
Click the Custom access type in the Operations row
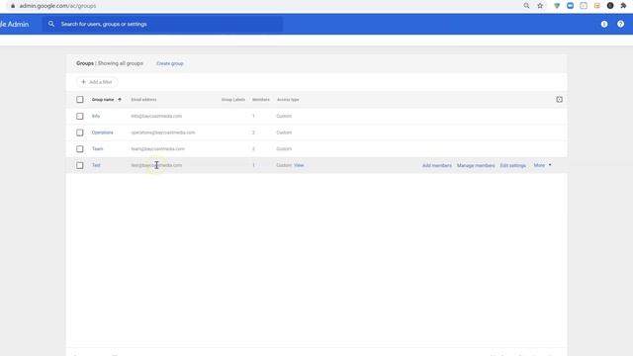click(284, 133)
